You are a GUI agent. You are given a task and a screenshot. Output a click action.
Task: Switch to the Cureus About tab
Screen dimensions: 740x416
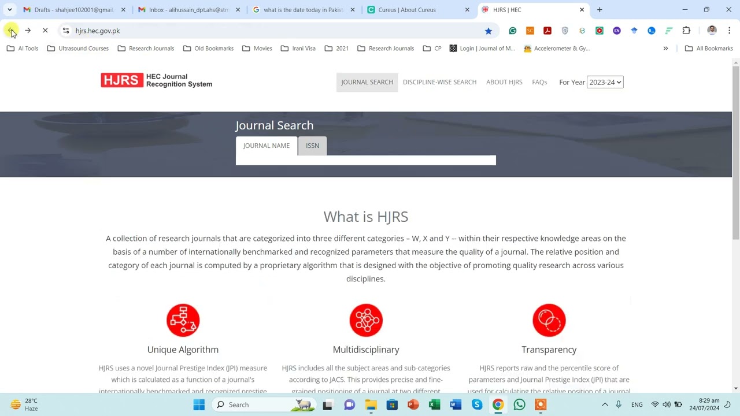[419, 10]
